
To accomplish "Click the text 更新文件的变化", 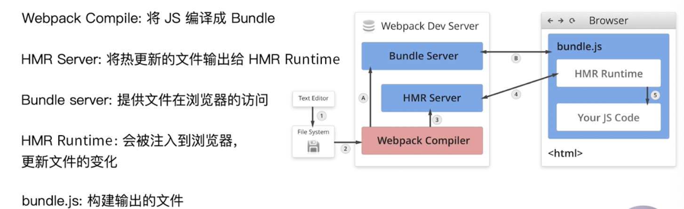I will (70, 162).
